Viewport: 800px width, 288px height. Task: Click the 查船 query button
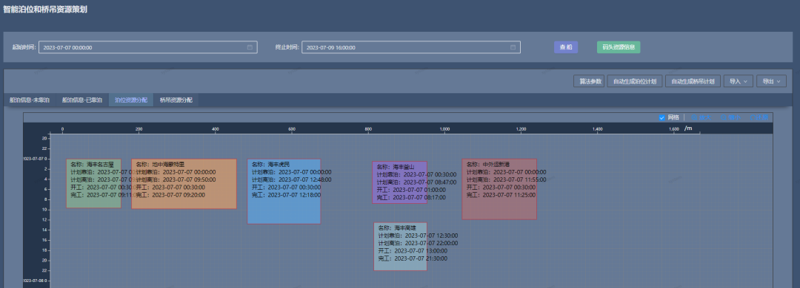click(566, 47)
